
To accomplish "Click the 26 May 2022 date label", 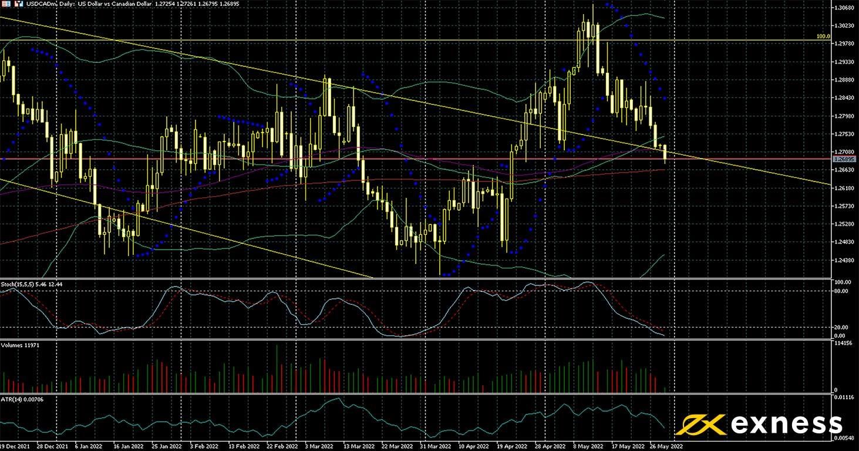I will 668,446.
